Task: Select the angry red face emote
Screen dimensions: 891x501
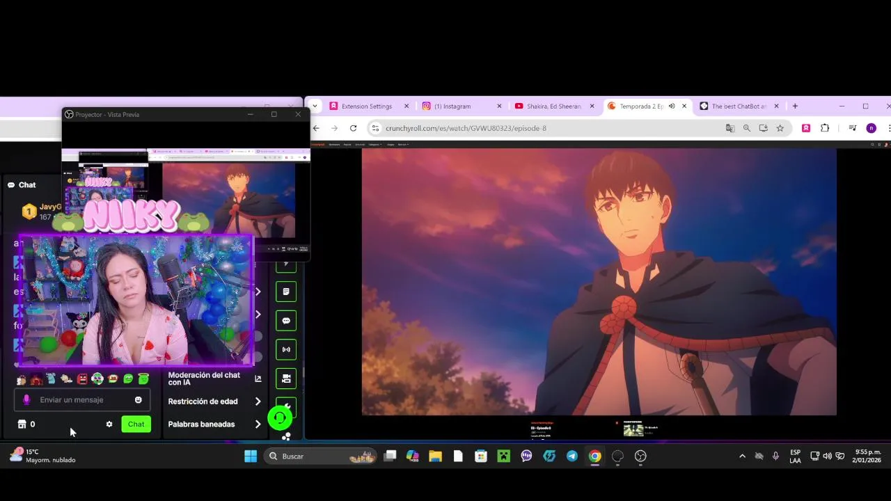Action: click(x=82, y=379)
